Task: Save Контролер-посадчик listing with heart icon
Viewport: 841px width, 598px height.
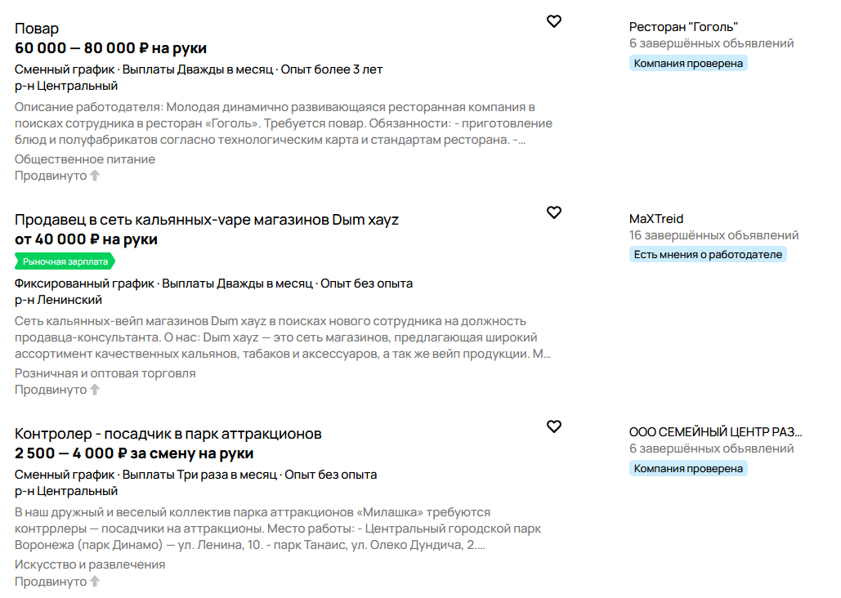Action: [x=553, y=426]
